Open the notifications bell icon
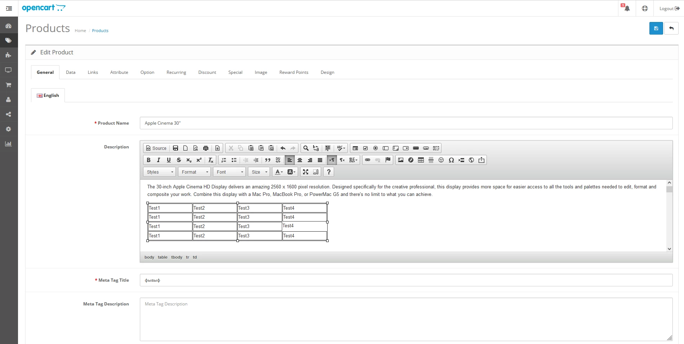The width and height of the screenshot is (684, 344). [627, 8]
